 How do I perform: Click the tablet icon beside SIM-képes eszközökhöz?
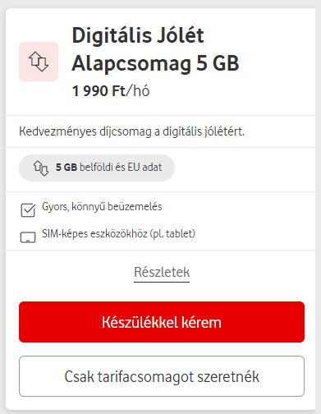click(x=28, y=237)
